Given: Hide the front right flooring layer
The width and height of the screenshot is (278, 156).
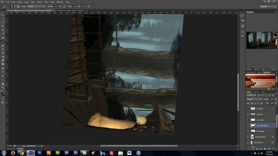Looking at the screenshot, I should tap(248, 126).
